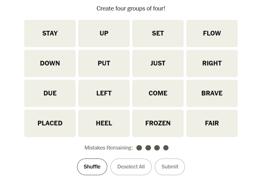Viewport: 264px width, 183px height.
Task: Select the FAIR tile
Action: click(212, 123)
